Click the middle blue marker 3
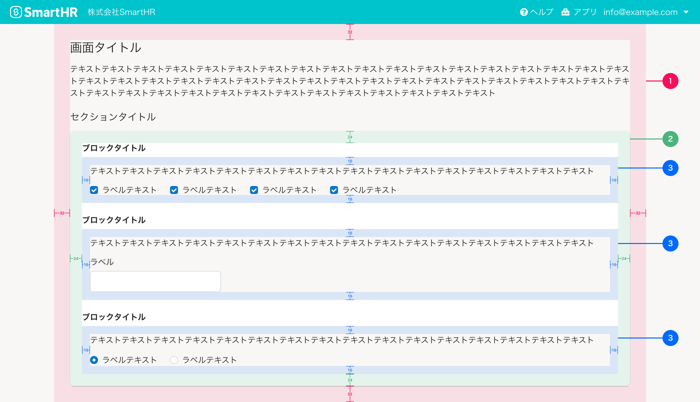The height and width of the screenshot is (402, 700). click(670, 243)
